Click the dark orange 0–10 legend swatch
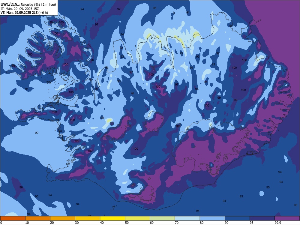 [x=13, y=218]
